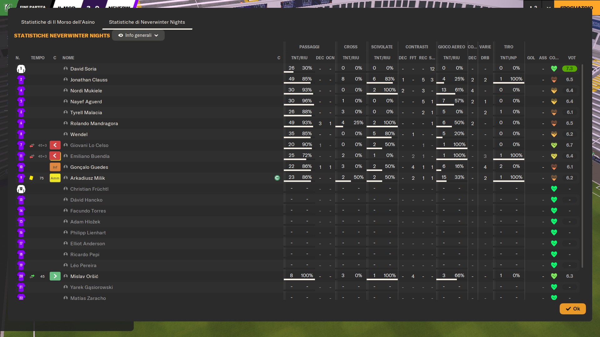Click Jonathan Clauss's orange condition heart
The image size is (600, 337).
point(554,80)
